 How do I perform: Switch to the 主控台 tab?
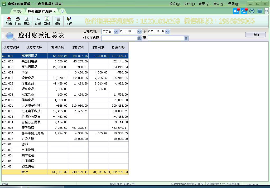tap(18, 12)
